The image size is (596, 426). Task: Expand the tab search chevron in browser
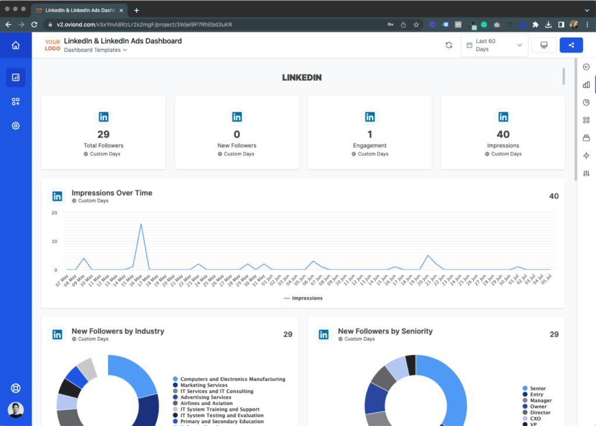click(587, 10)
